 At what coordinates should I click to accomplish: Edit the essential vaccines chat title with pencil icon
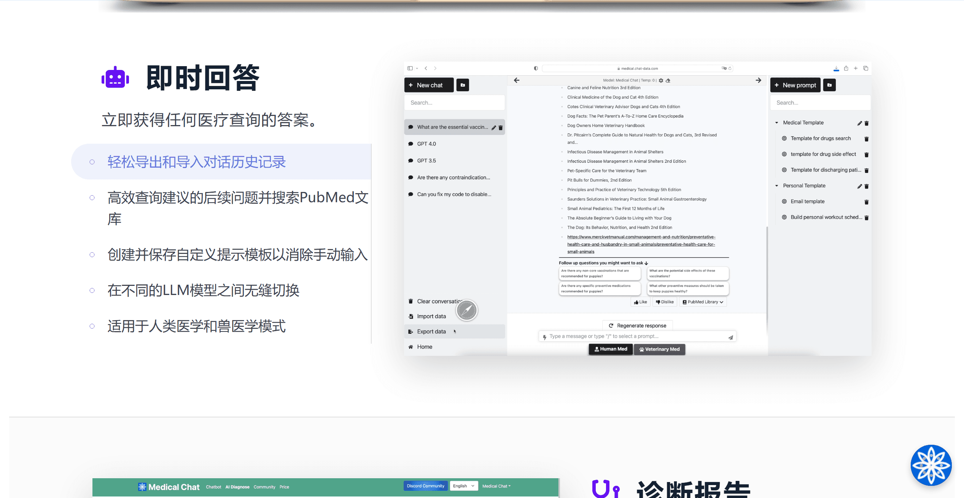(x=494, y=127)
